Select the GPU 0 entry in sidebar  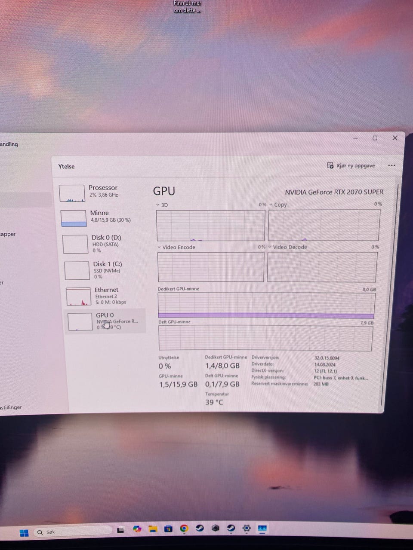coord(105,321)
